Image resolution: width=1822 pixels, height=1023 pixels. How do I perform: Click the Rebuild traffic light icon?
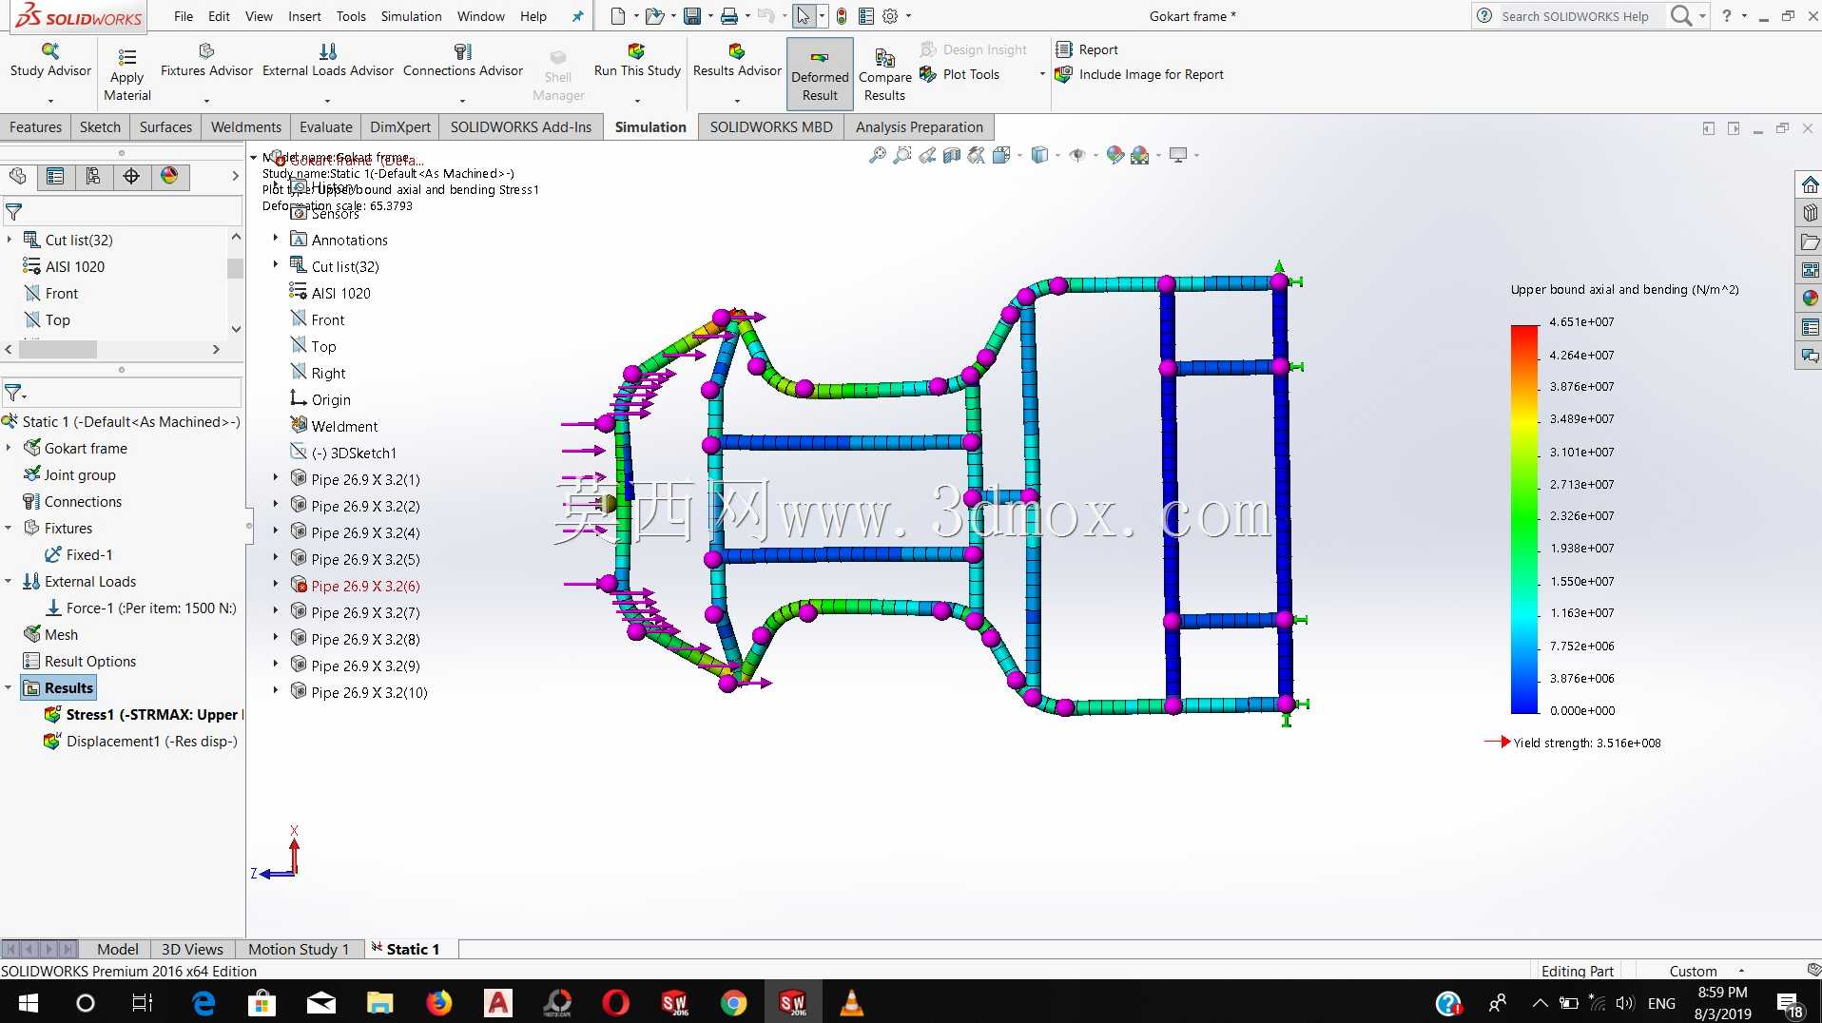[842, 16]
